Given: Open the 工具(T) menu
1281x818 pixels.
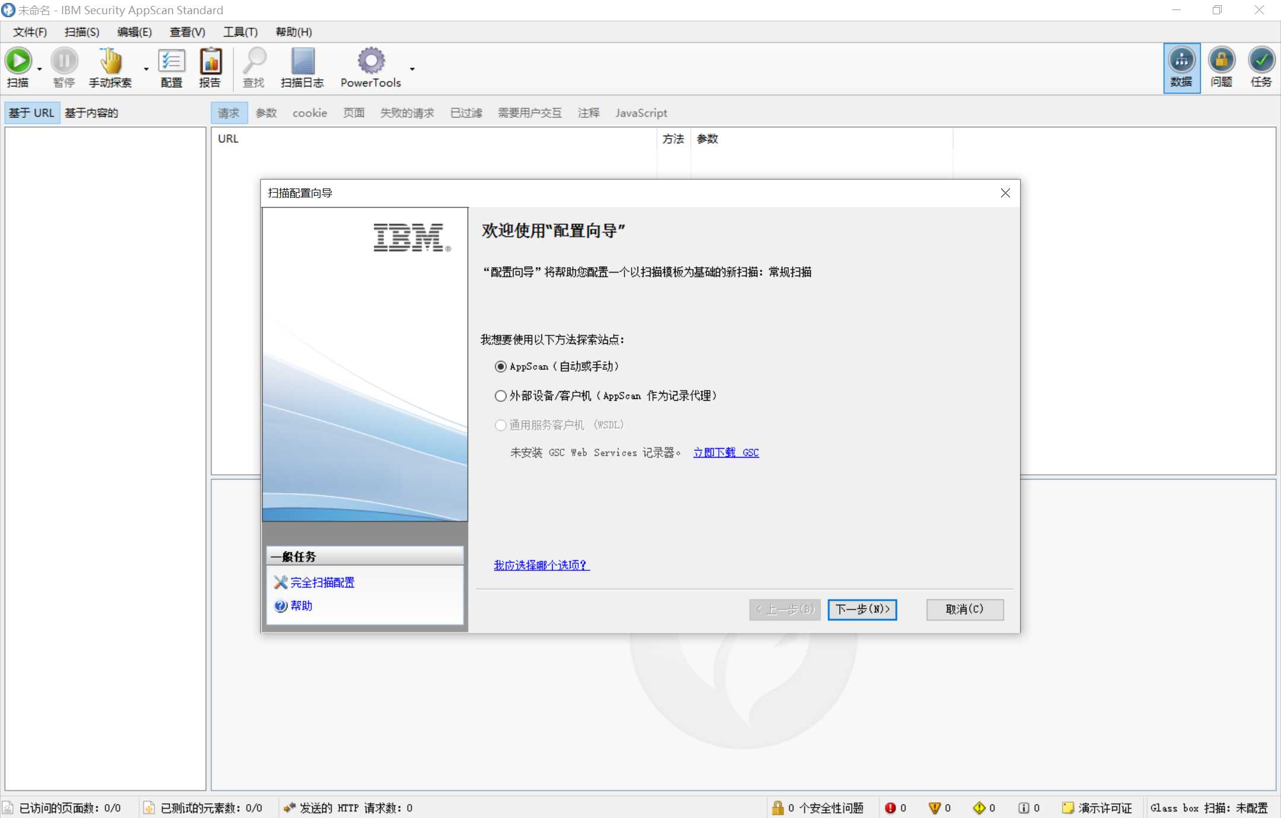Looking at the screenshot, I should [240, 32].
